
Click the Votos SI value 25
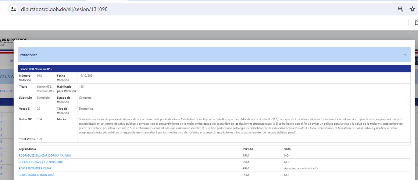39,109
